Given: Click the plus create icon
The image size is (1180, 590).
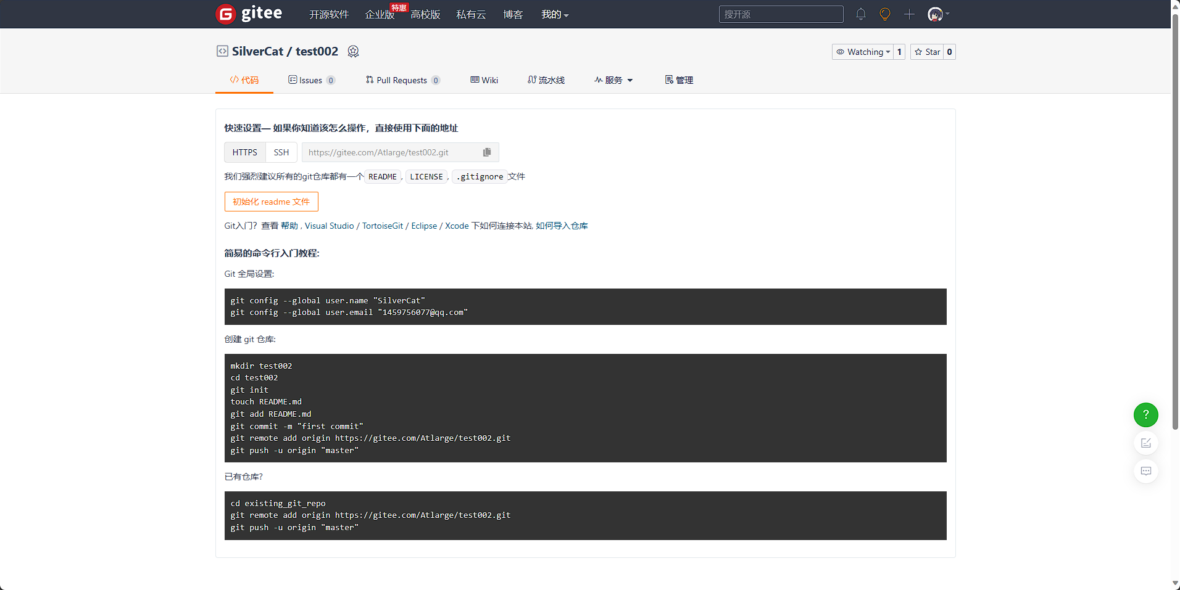Looking at the screenshot, I should point(909,14).
